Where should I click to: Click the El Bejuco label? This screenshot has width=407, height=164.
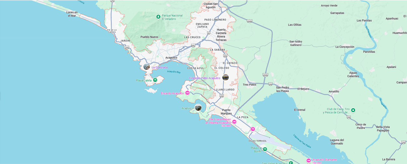[x=303, y=89]
